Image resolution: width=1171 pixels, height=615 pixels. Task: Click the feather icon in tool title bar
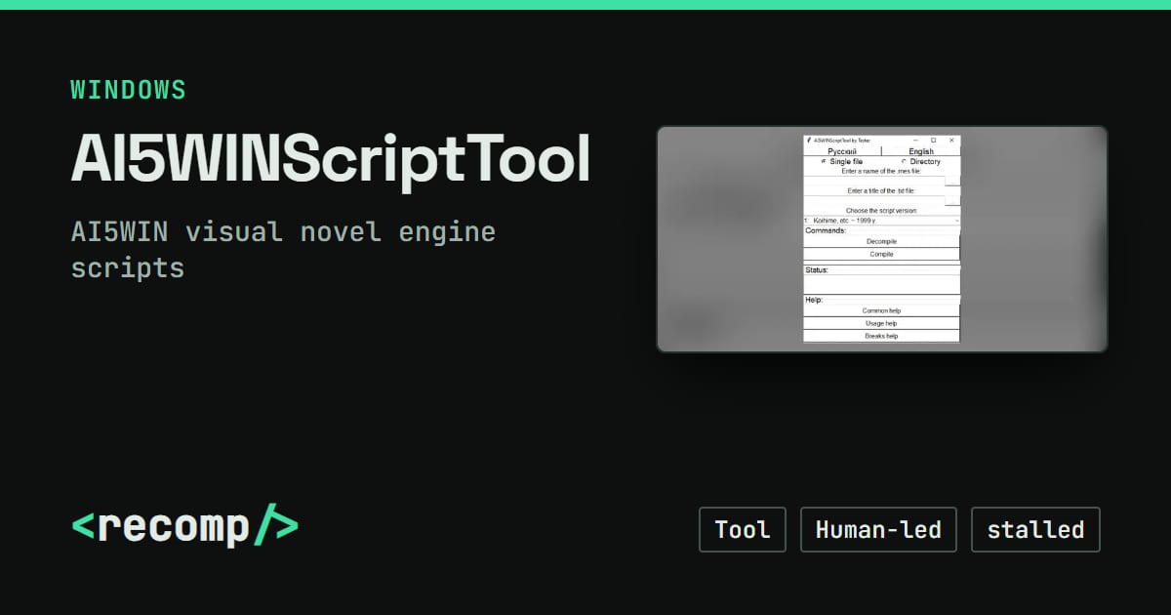point(809,141)
